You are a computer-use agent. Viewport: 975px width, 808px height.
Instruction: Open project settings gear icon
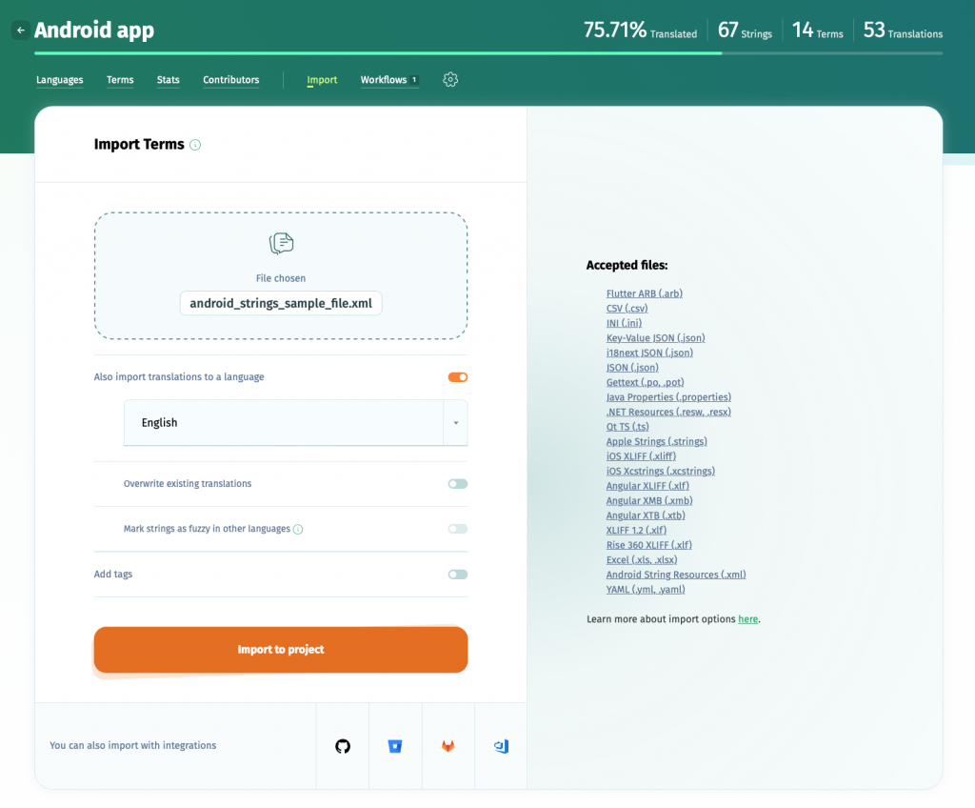coord(450,80)
